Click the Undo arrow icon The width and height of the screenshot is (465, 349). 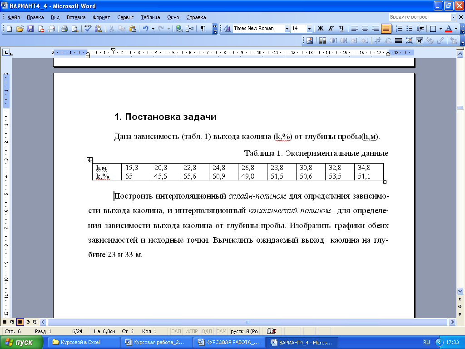146,29
